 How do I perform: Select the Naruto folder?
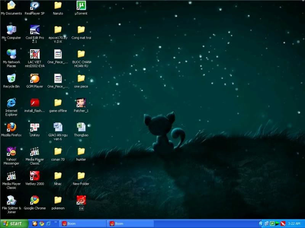(58, 8)
